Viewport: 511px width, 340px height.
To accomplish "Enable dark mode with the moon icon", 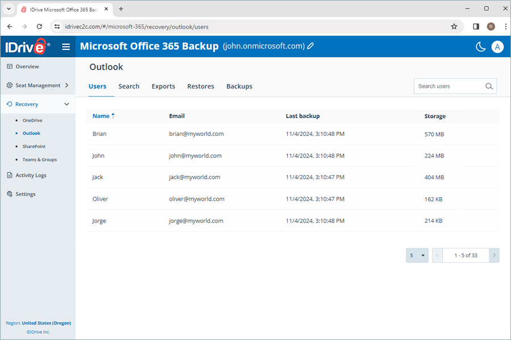I will [480, 47].
